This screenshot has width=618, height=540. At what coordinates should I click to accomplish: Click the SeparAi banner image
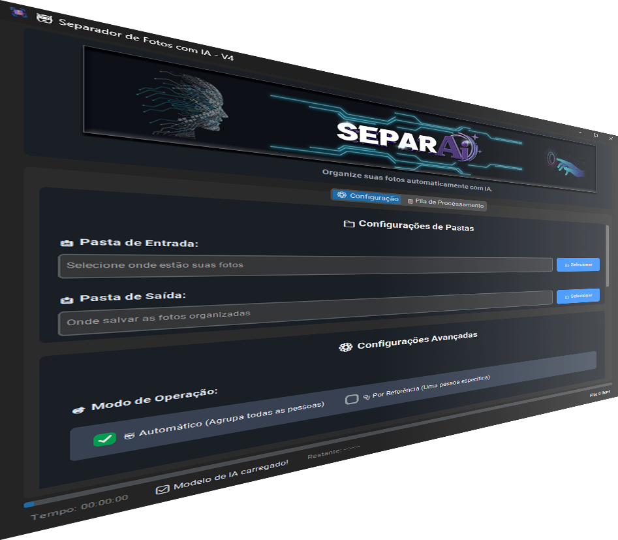click(x=339, y=119)
